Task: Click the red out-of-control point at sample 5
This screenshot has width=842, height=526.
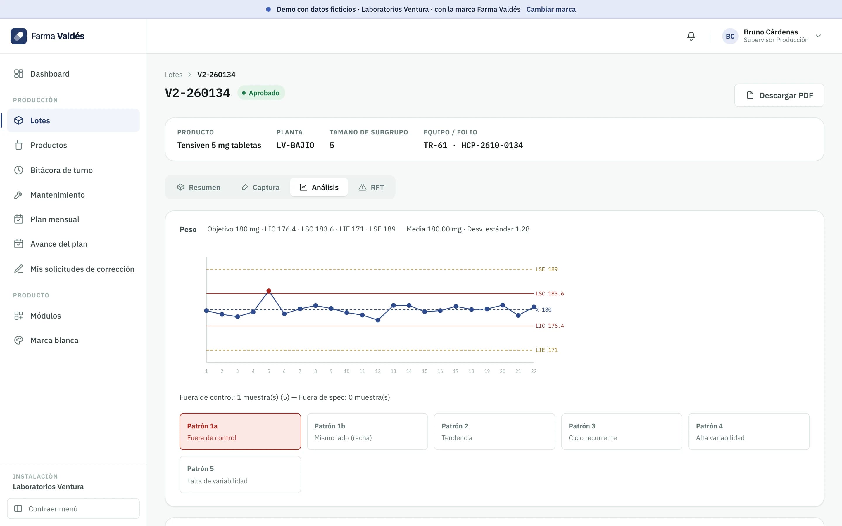Action: 269,291
